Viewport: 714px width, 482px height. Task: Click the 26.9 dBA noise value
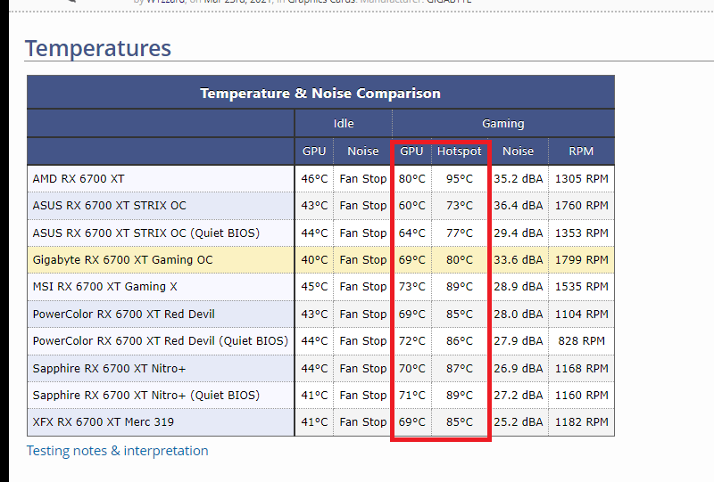point(519,368)
